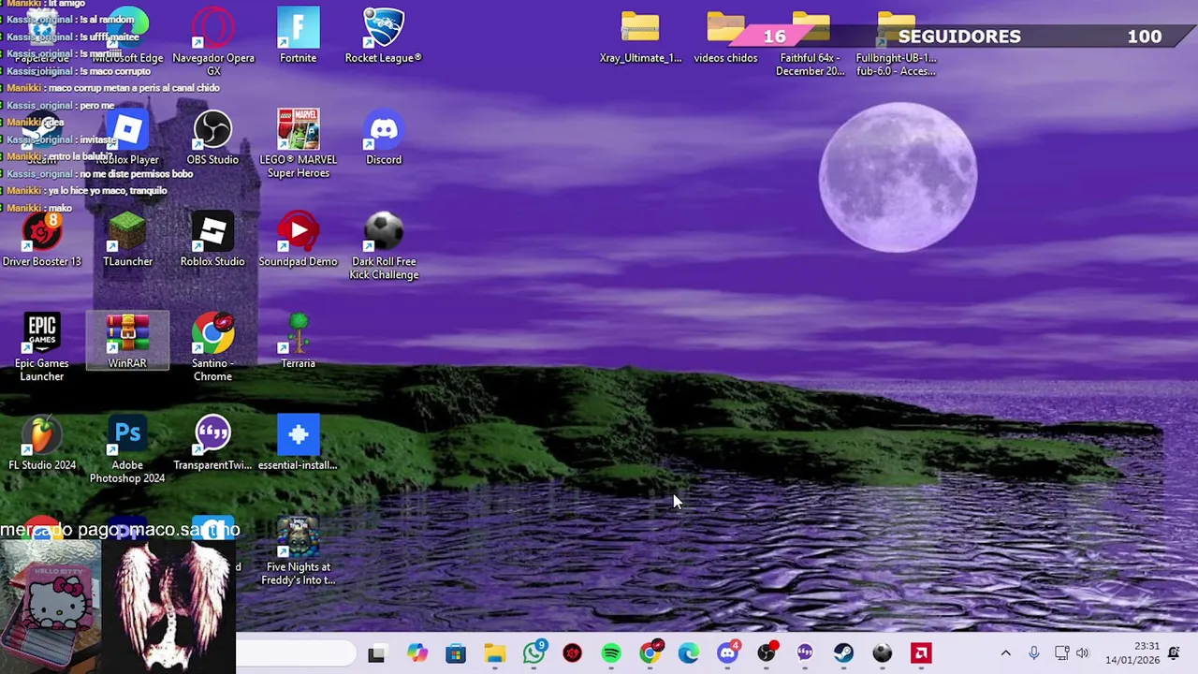This screenshot has height=674, width=1198.
Task: Open WhatsApp from the taskbar
Action: [x=533, y=653]
